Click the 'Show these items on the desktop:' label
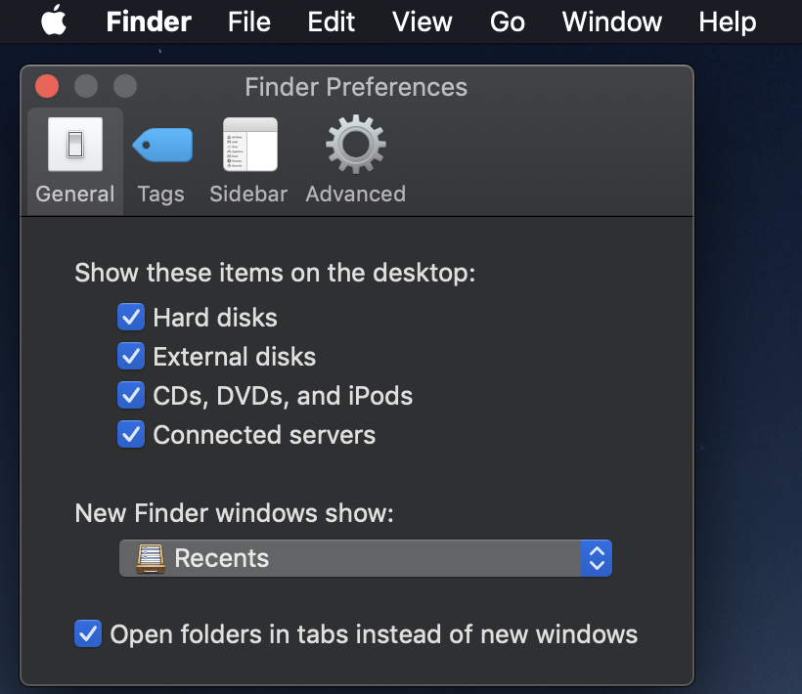 275,273
